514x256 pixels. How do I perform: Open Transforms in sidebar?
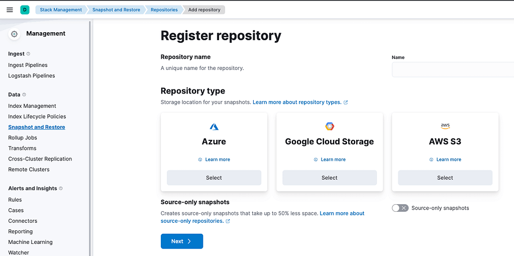(x=22, y=148)
